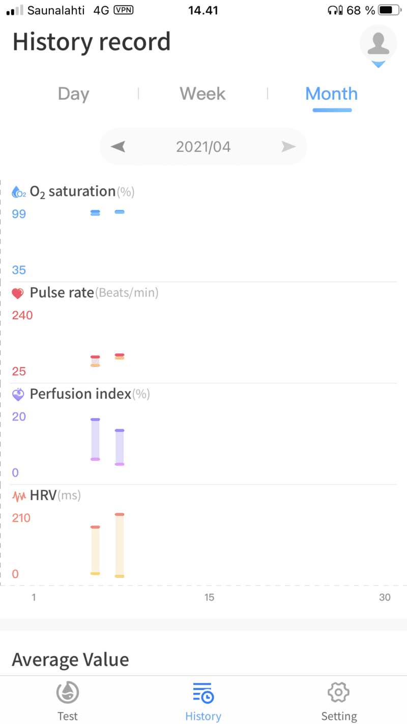This screenshot has height=724, width=407.
Task: Tap the second Pulse rate data bar
Action: coord(120,356)
